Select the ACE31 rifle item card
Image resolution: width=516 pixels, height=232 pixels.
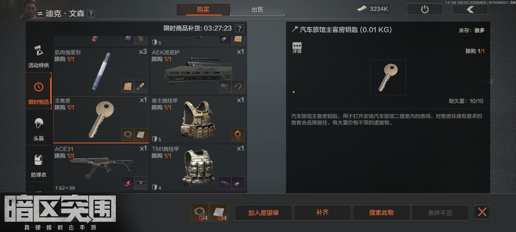point(101,167)
